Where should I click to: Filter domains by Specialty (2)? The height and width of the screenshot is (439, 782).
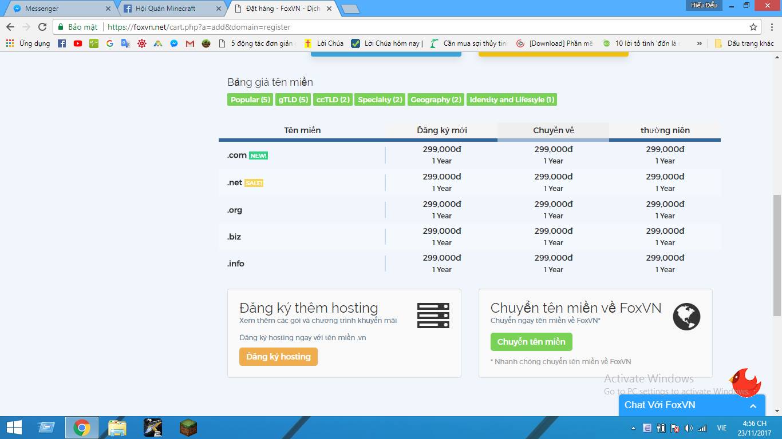point(380,100)
